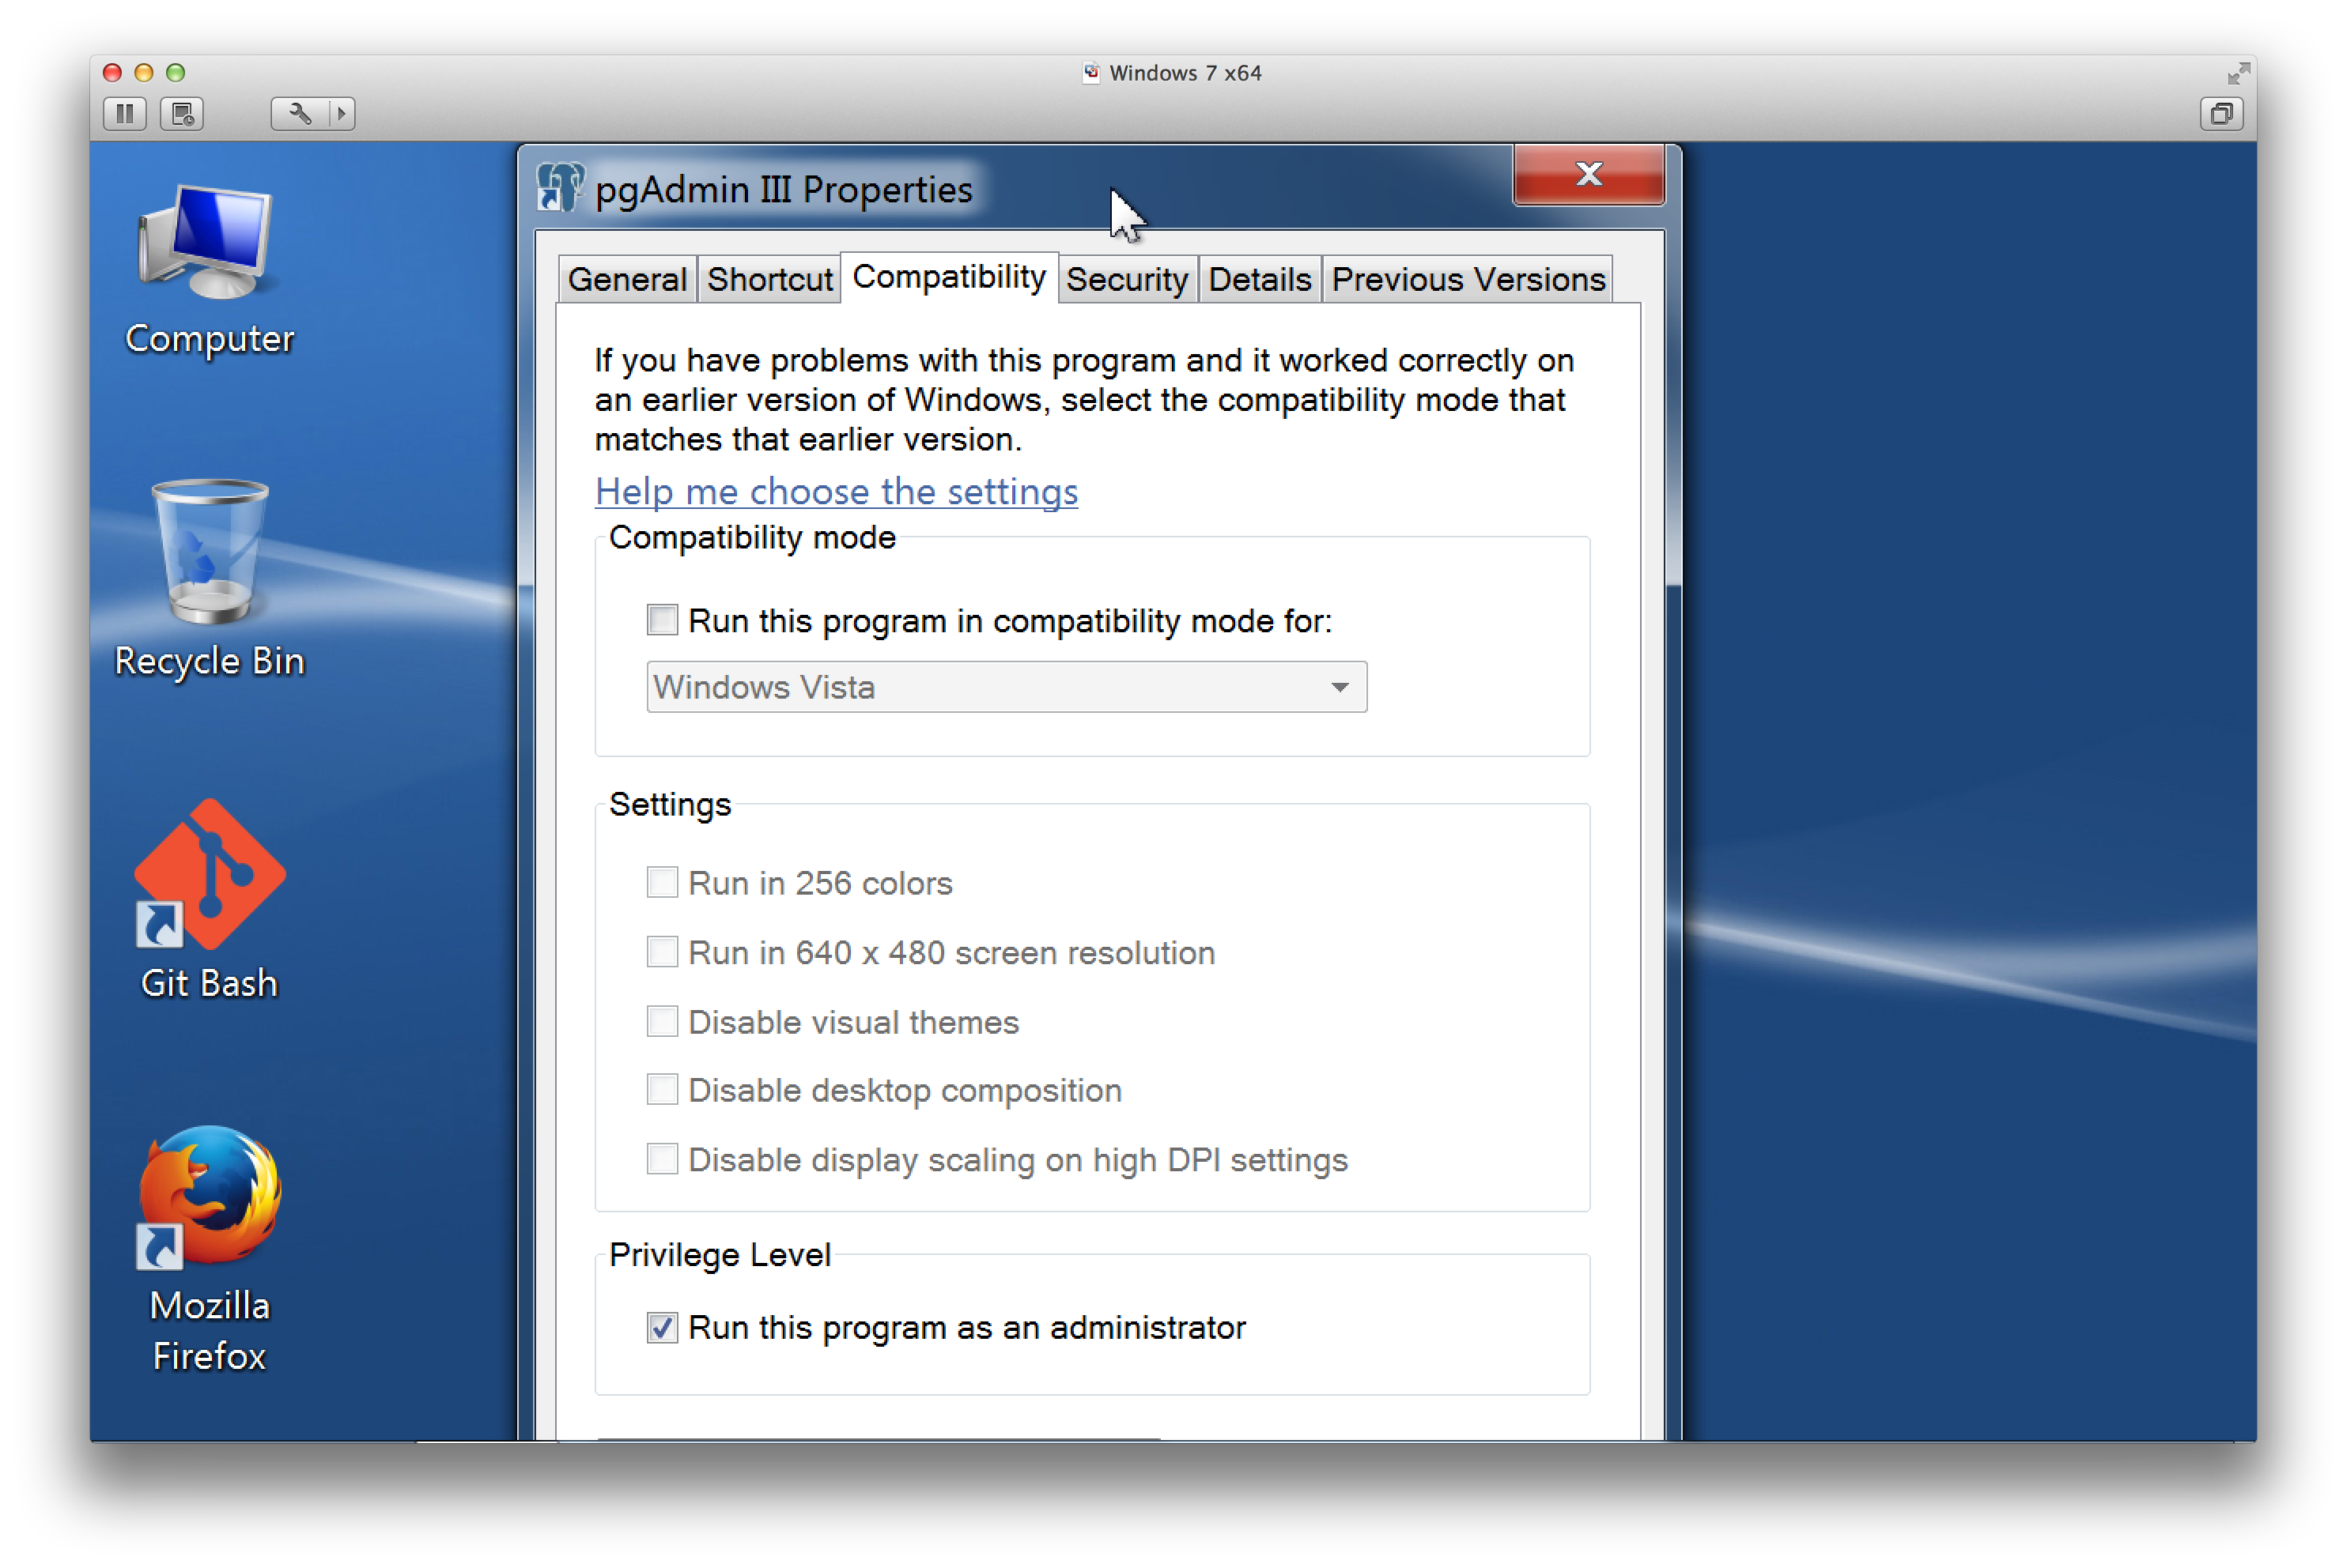
Task: Enable compatibility mode checkbox
Action: coord(661,620)
